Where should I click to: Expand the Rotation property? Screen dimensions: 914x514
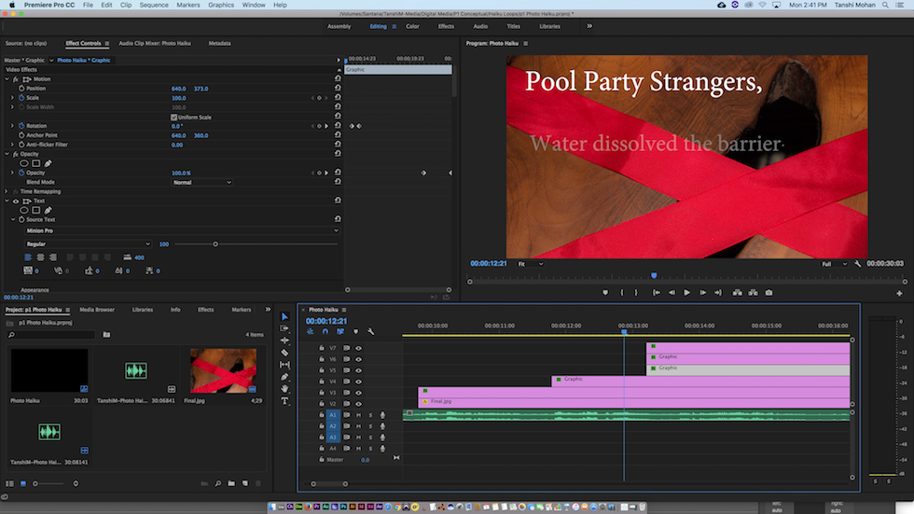pyautogui.click(x=12, y=126)
